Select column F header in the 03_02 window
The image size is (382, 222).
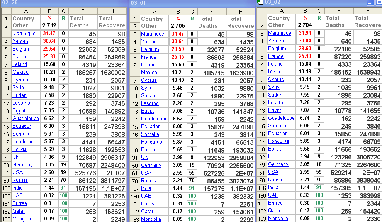(x=338, y=11)
